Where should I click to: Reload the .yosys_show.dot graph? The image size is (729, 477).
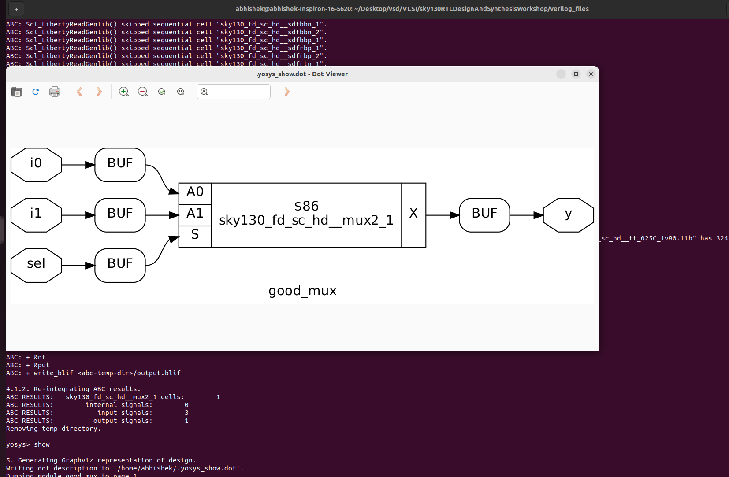[x=36, y=92]
